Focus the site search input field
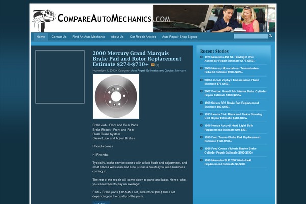The image size is (306, 204). (x=250, y=36)
